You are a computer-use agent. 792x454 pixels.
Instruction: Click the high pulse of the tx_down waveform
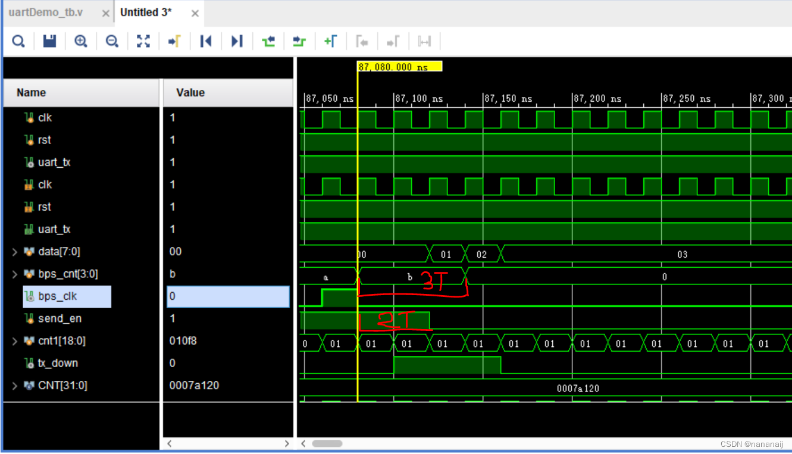pyautogui.click(x=447, y=365)
